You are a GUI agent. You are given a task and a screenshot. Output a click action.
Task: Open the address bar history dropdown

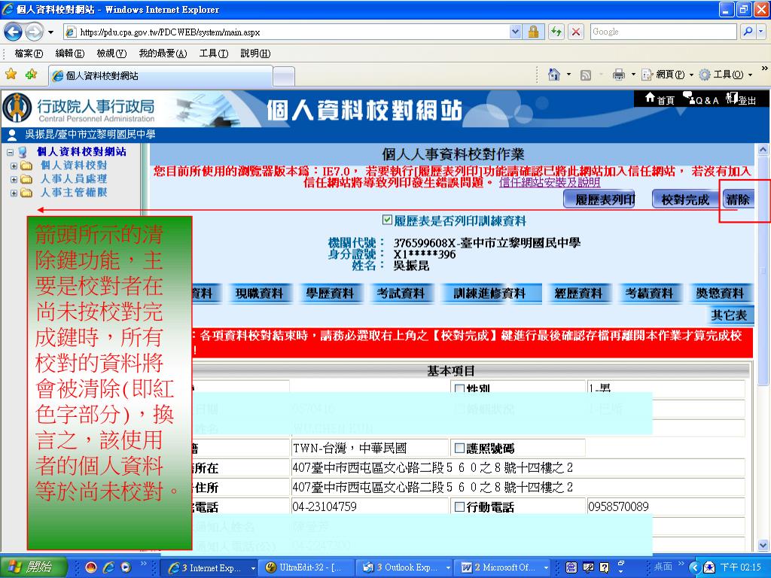515,32
